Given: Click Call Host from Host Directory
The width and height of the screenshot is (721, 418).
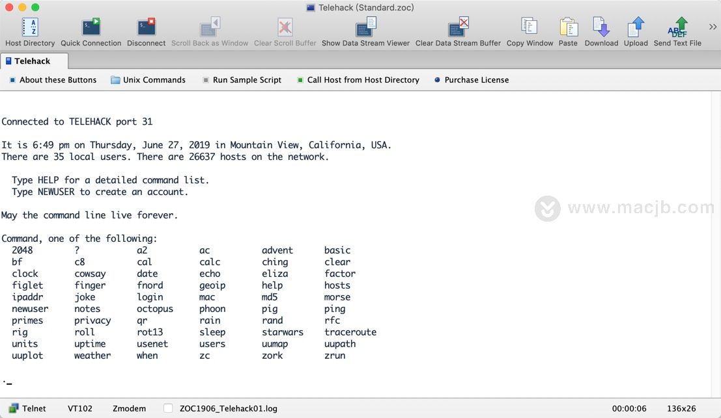Looking at the screenshot, I should point(358,80).
